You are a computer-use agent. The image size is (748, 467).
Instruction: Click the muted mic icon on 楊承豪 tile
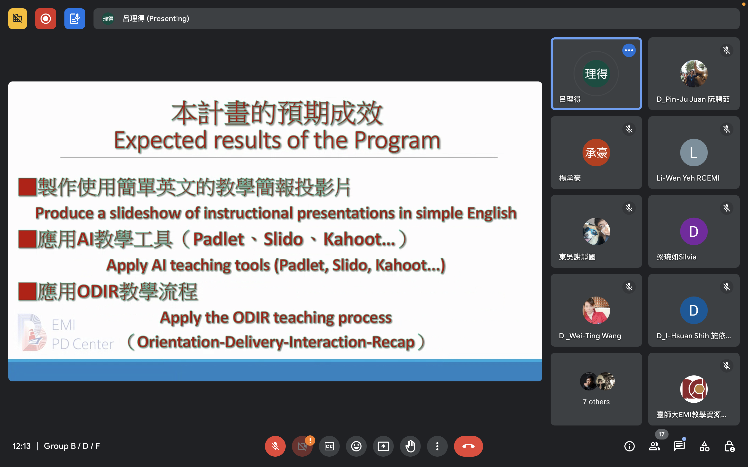pos(629,129)
